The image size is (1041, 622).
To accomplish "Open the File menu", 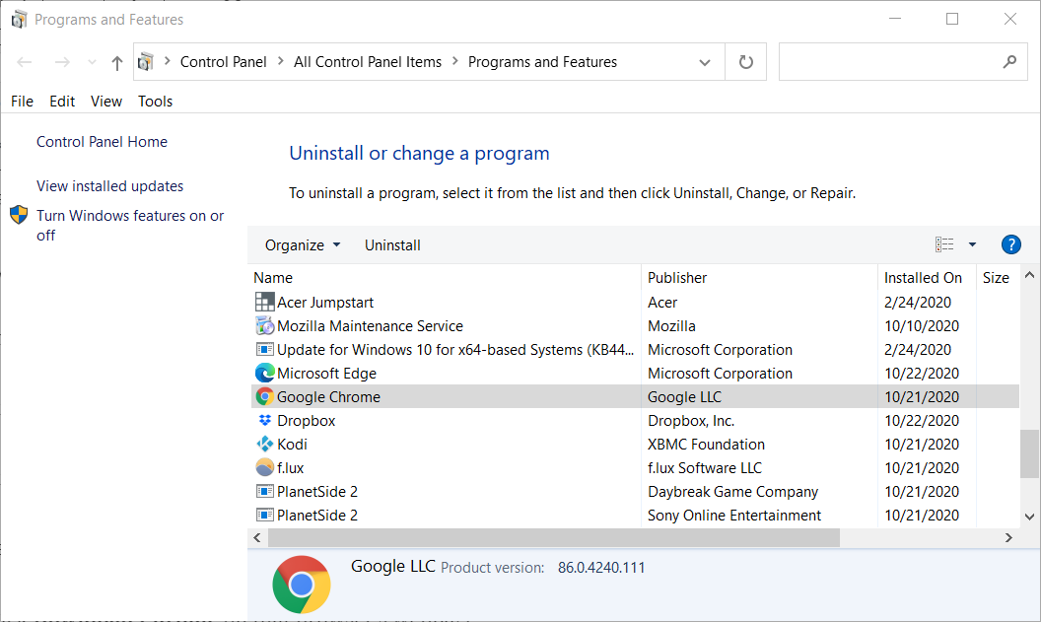I will tap(22, 101).
